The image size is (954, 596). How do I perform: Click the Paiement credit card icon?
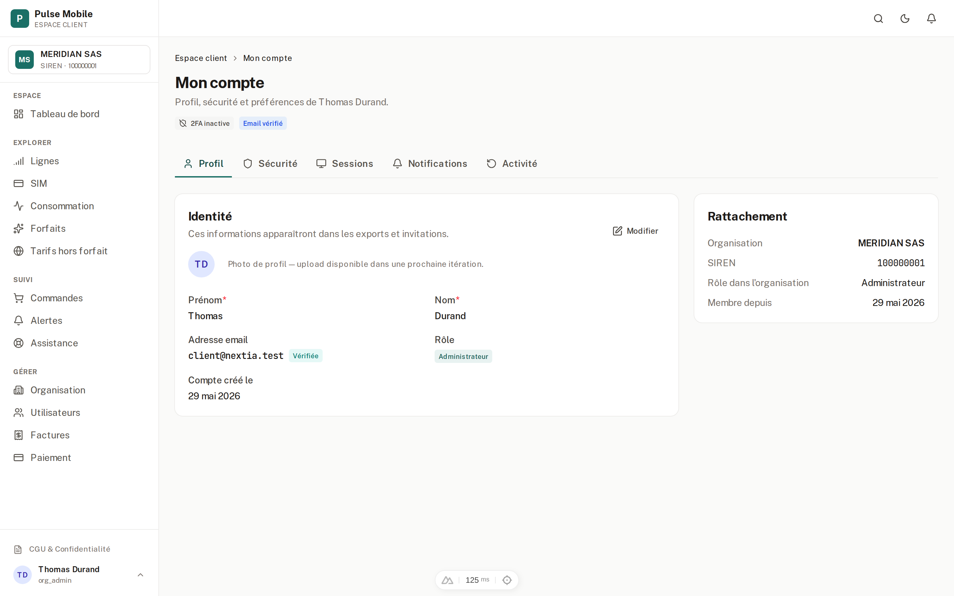click(19, 457)
